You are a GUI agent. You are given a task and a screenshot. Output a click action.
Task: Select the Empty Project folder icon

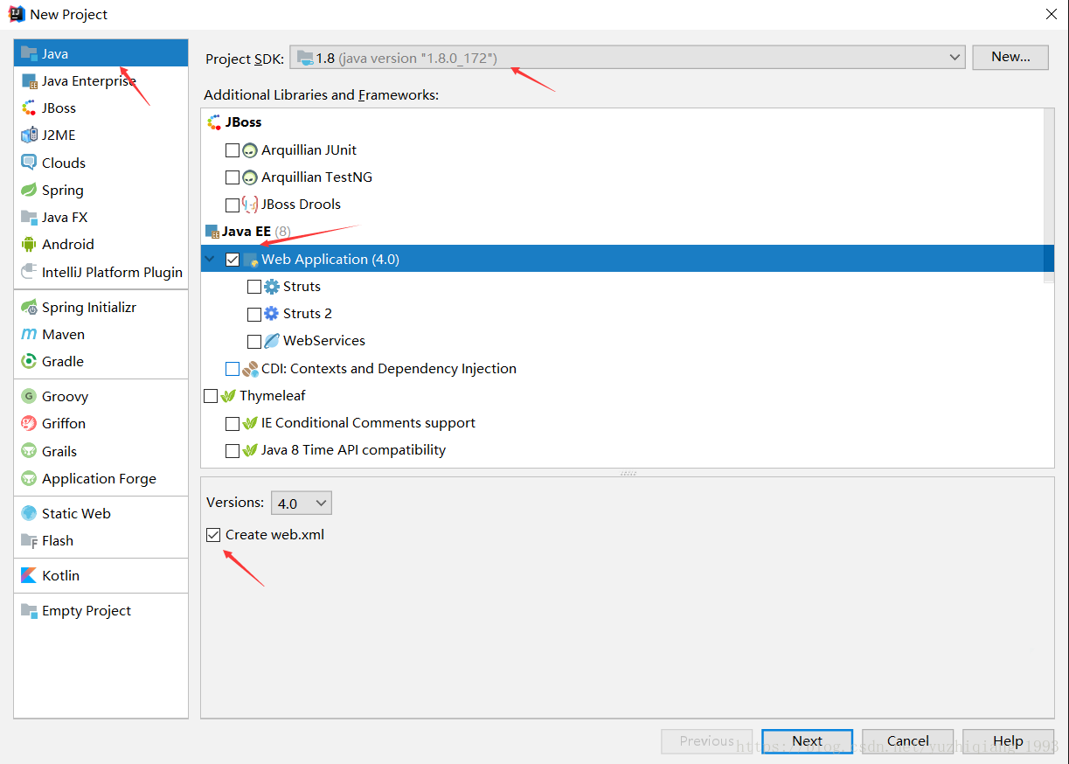click(x=29, y=610)
